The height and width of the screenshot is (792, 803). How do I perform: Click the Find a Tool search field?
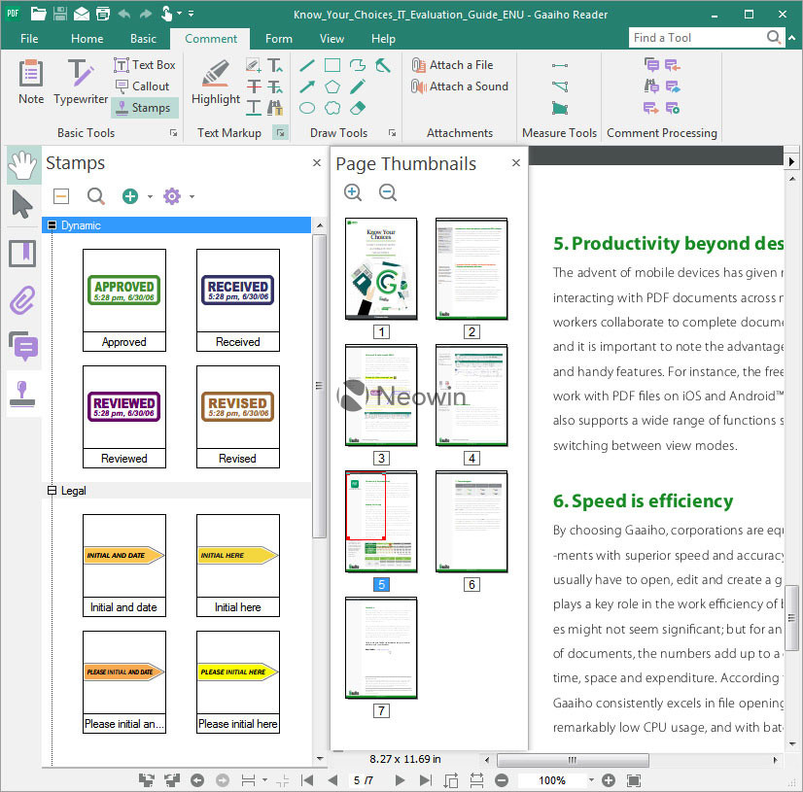(x=698, y=38)
